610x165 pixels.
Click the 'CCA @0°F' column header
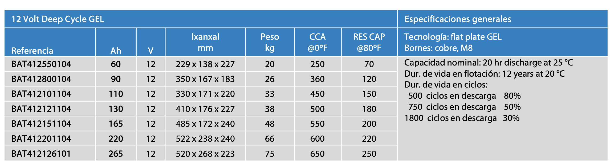pos(317,42)
